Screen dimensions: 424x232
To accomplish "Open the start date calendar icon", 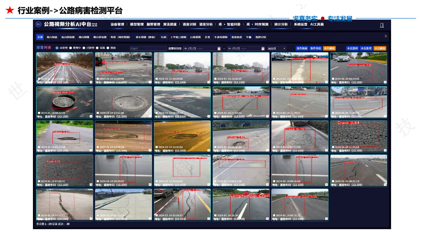I will (219, 49).
